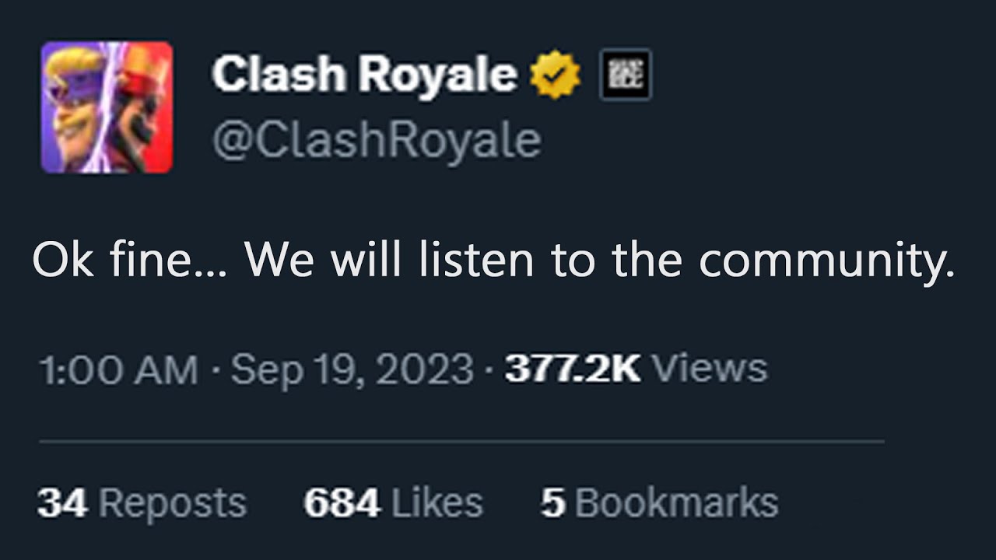
Task: Open the Reposts list label
Action: coord(173,503)
